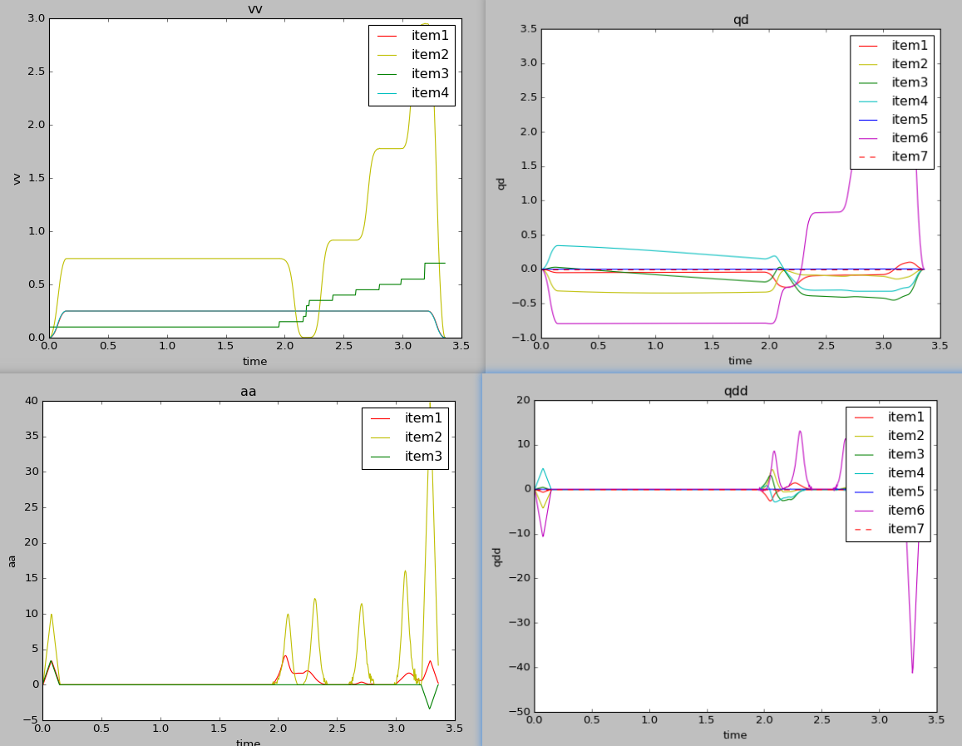Select item2 in the vv legend

429,55
